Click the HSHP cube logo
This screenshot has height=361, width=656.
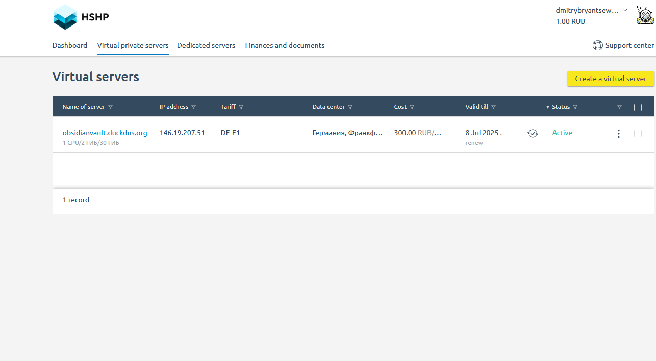pos(65,17)
